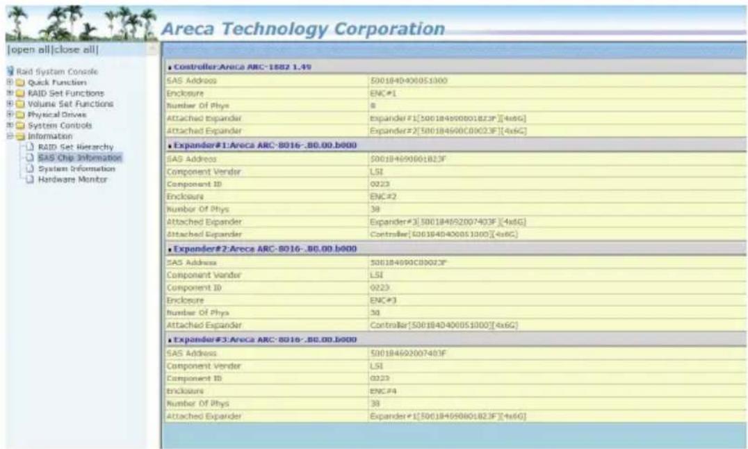Image resolution: width=748 pixels, height=449 pixels.
Task: Open the Physical Drives label
Action: 57,115
